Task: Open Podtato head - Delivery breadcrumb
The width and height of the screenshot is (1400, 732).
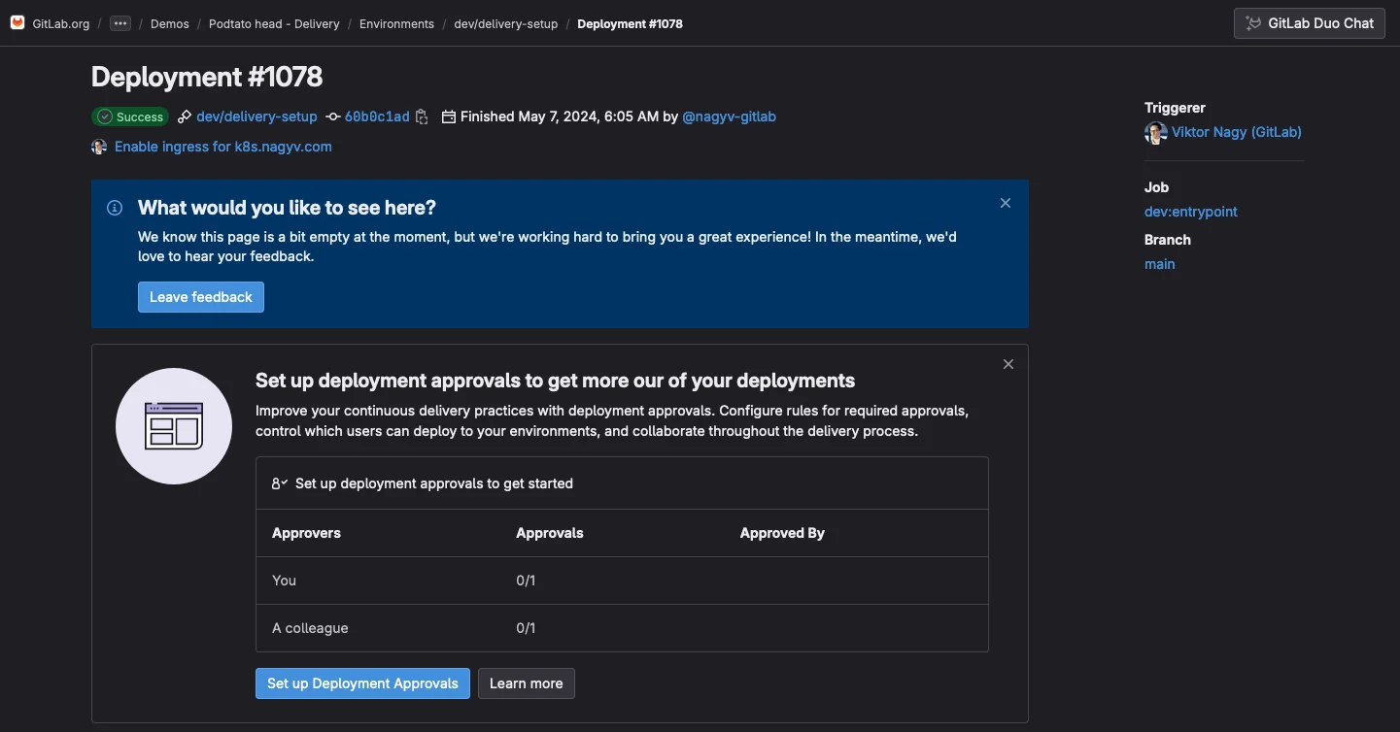Action: [x=274, y=23]
